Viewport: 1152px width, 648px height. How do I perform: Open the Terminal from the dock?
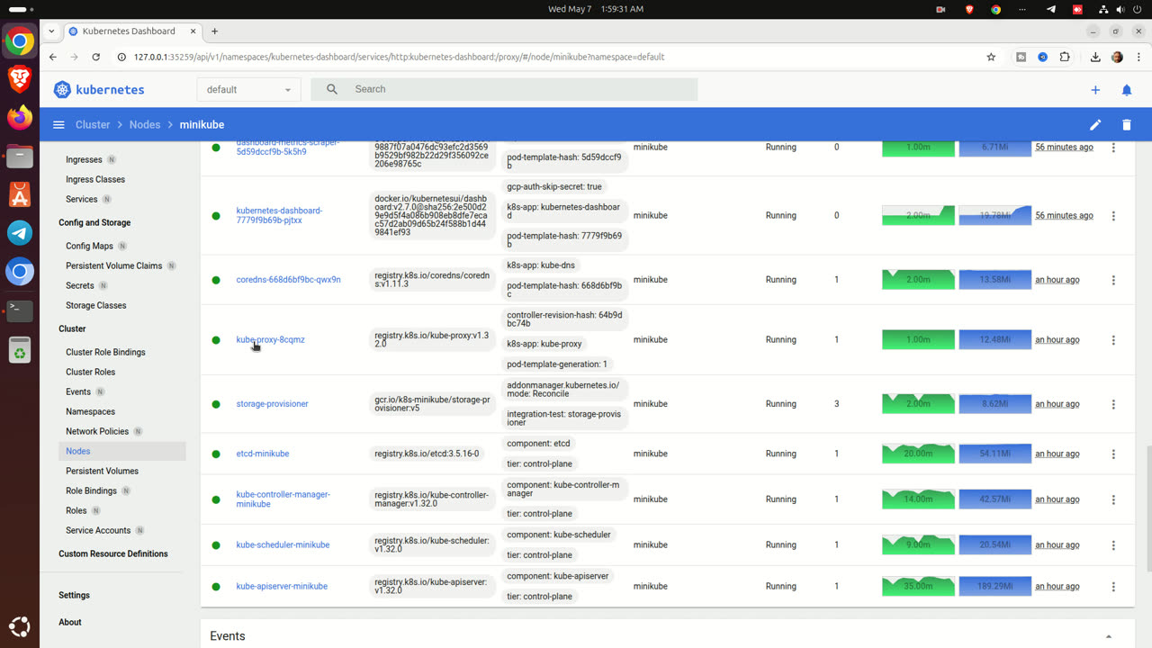tap(20, 310)
